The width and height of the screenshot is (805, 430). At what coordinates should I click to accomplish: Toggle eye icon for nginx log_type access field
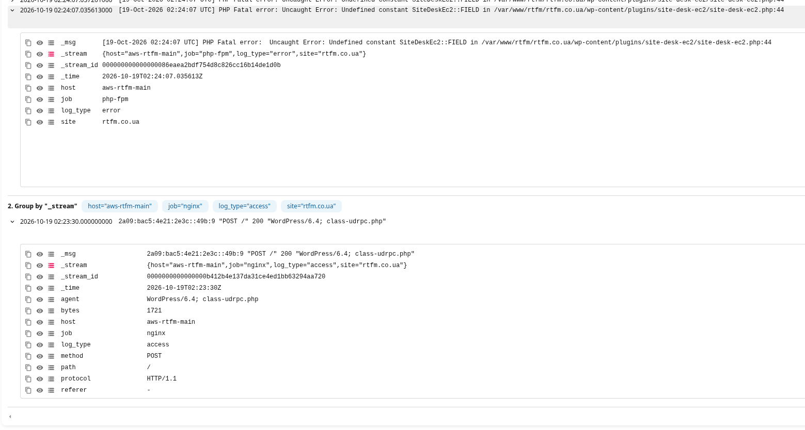[40, 345]
